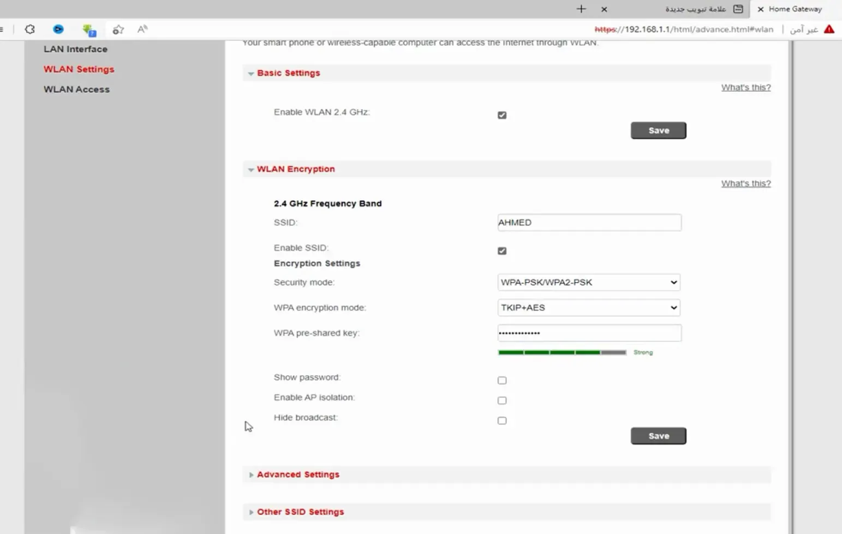
Task: Click the 'Security mode:' label
Action: [x=304, y=283]
